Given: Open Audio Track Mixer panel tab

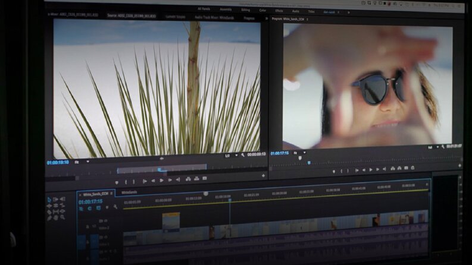Looking at the screenshot, I should tap(214, 18).
